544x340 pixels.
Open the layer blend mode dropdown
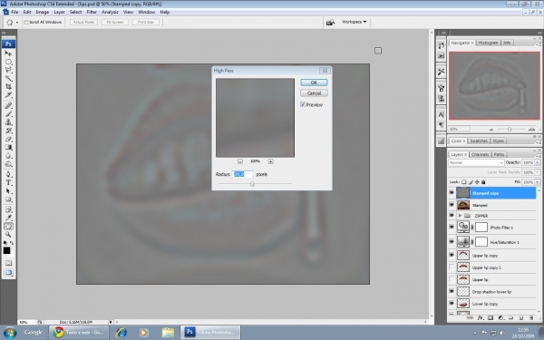[x=476, y=162]
